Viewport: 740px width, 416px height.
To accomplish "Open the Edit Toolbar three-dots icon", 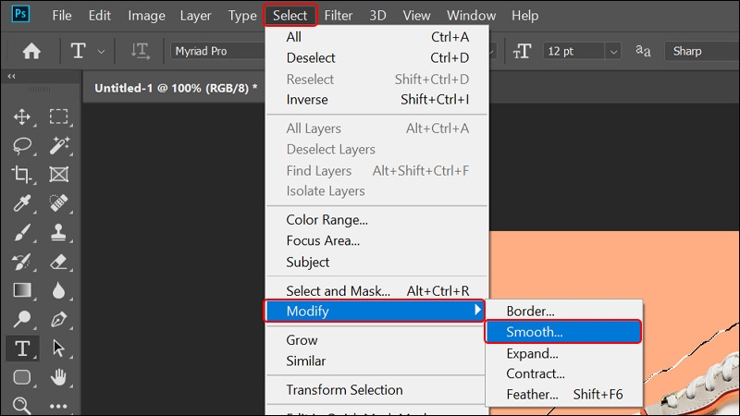I will [58, 406].
